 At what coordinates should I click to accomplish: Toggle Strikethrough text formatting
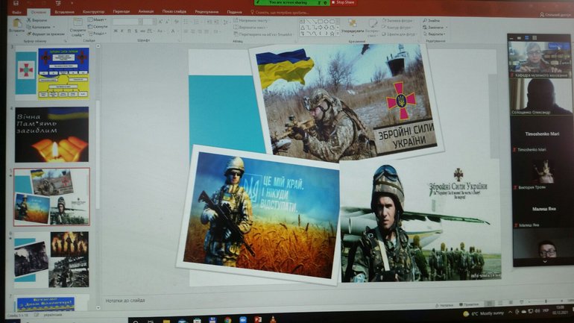[x=143, y=31]
